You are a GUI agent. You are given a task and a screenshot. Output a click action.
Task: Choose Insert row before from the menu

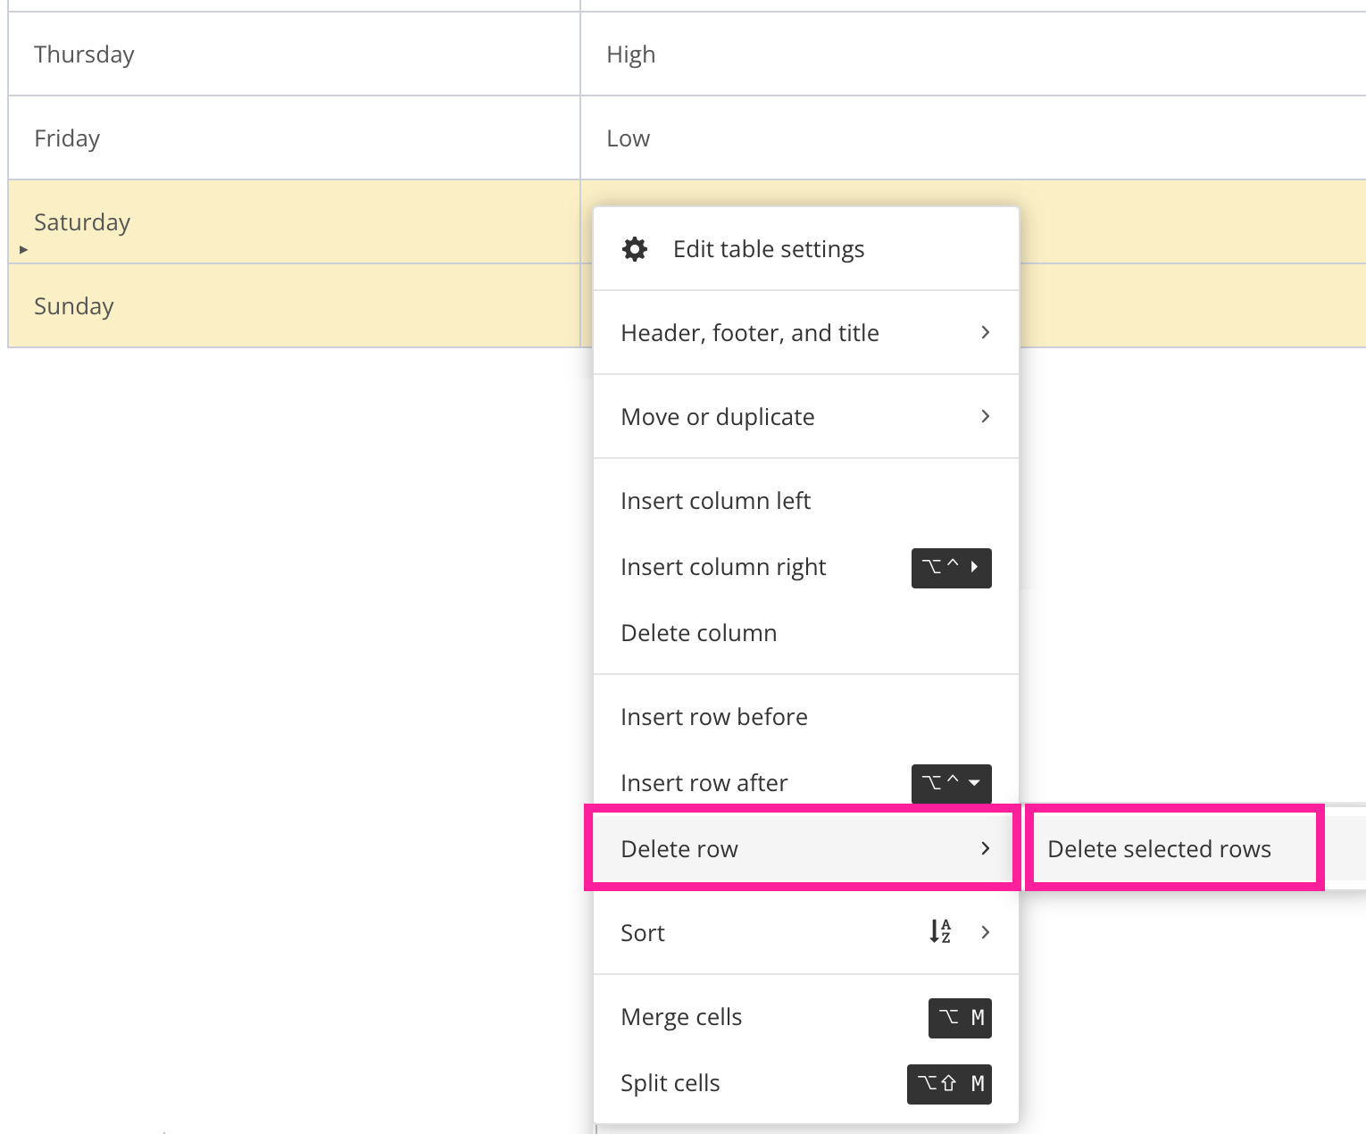tap(713, 715)
